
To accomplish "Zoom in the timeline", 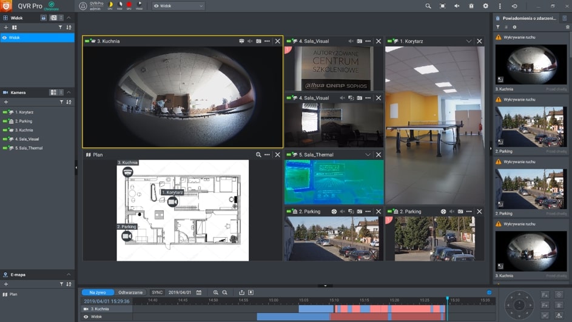I will 215,292.
